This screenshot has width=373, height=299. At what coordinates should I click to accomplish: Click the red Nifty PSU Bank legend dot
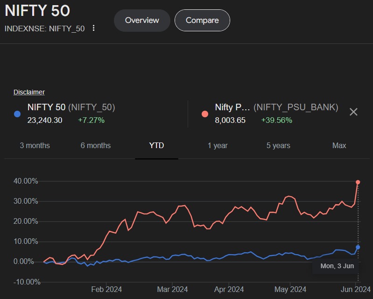[205, 114]
